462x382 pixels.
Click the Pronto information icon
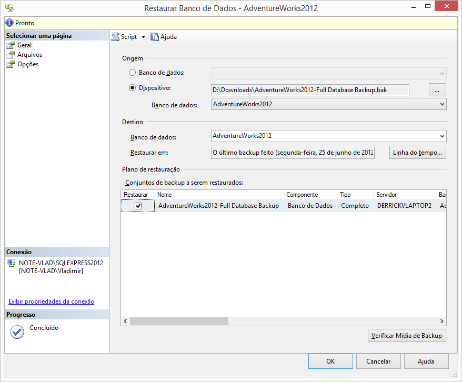coord(9,23)
